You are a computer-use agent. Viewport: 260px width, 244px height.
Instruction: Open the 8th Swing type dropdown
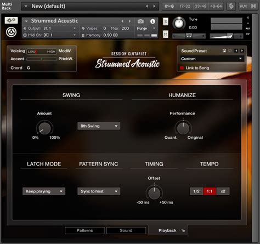[x=99, y=126]
